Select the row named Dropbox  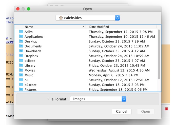pos(86,56)
